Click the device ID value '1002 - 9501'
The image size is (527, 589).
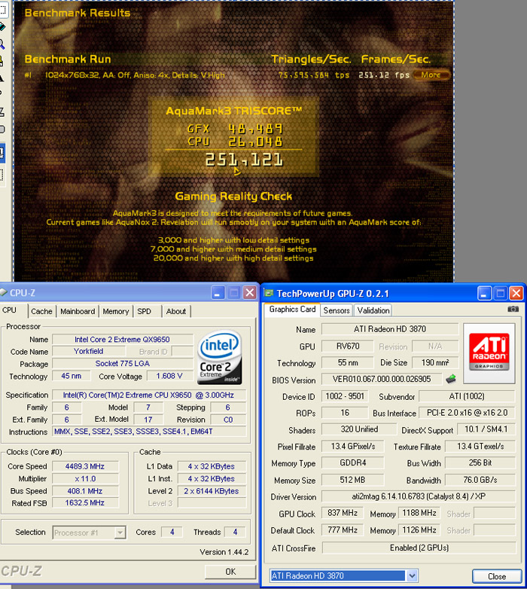[x=345, y=396]
